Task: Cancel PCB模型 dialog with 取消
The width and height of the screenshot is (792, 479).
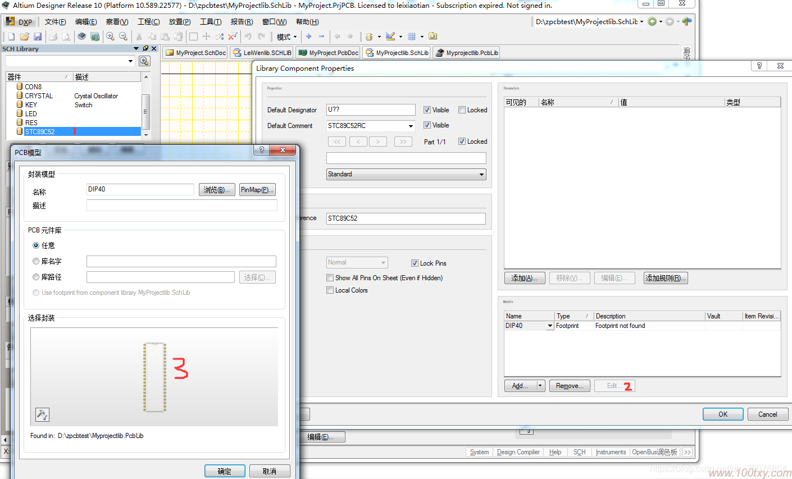Action: pyautogui.click(x=270, y=471)
